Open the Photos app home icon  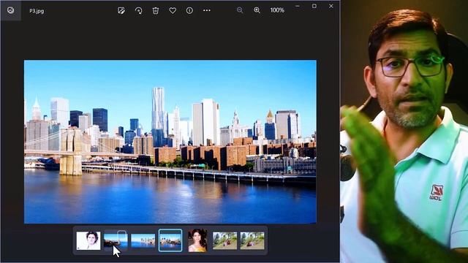10,10
